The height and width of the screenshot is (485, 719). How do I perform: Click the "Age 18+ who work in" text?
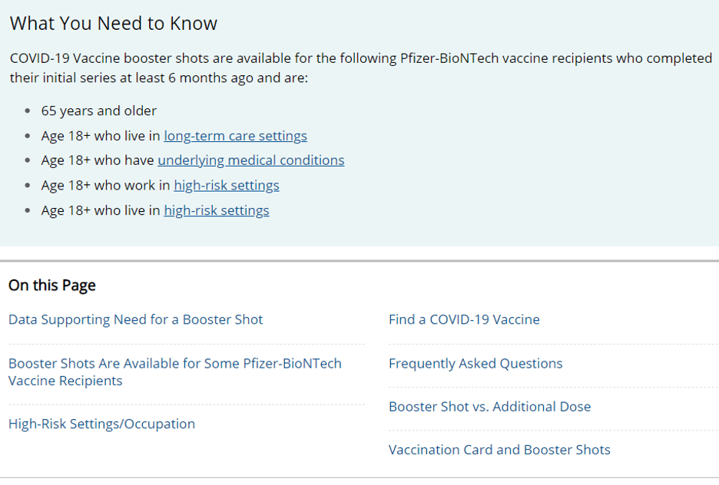[105, 185]
